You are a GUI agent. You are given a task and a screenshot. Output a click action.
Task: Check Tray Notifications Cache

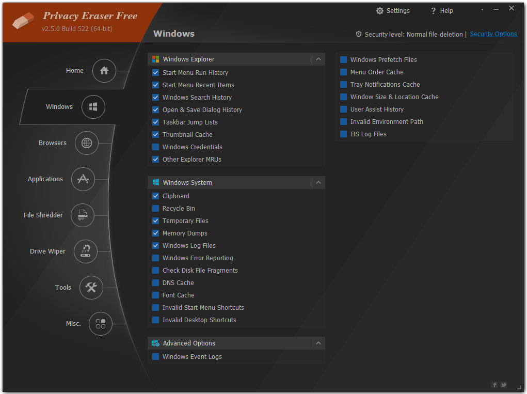coord(343,84)
